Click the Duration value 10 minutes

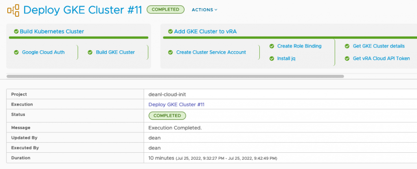pos(161,158)
